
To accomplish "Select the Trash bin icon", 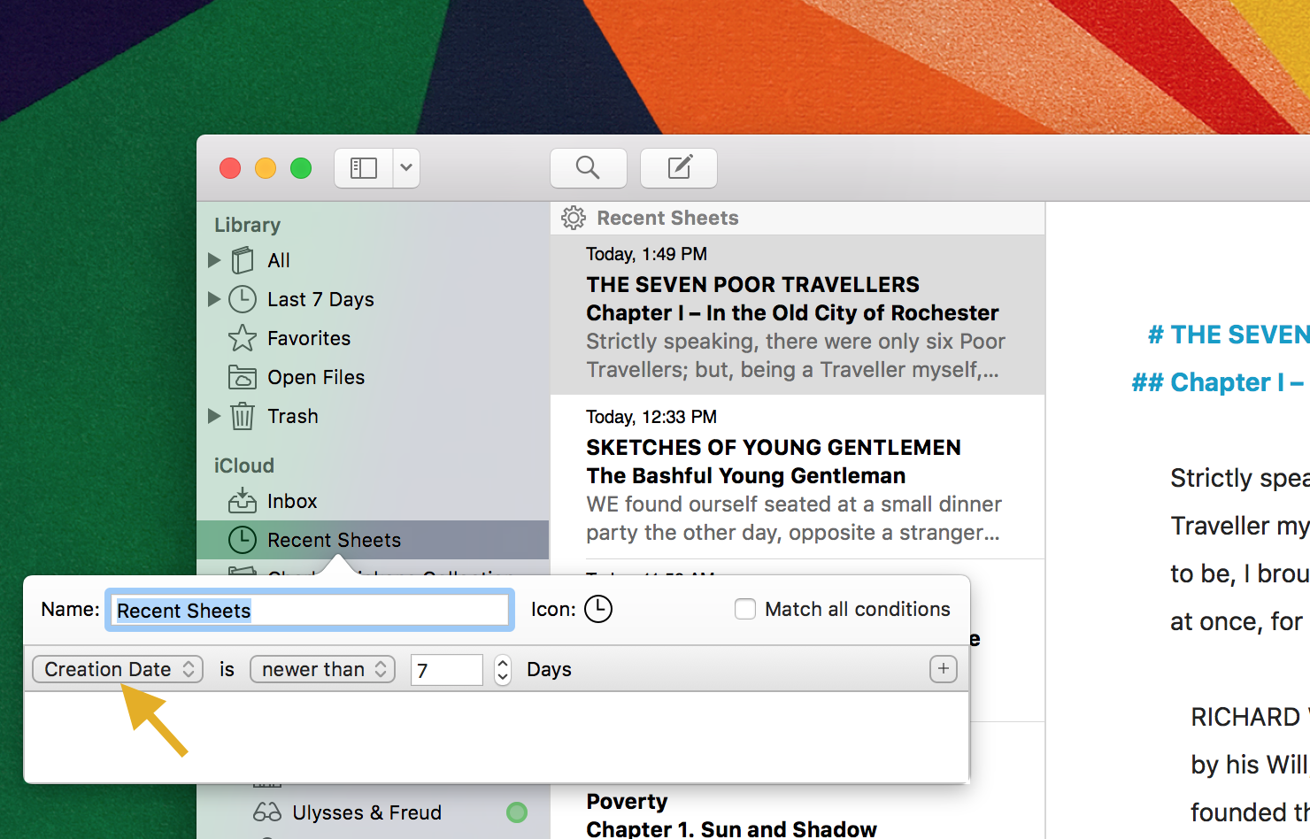I will click(x=243, y=416).
